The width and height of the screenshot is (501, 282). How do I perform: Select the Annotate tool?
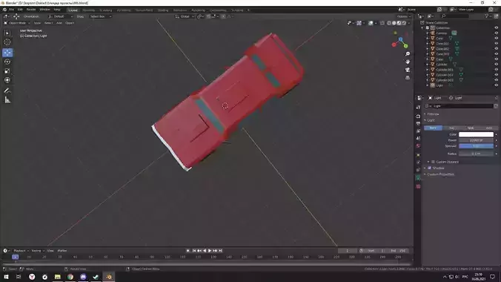click(x=7, y=91)
